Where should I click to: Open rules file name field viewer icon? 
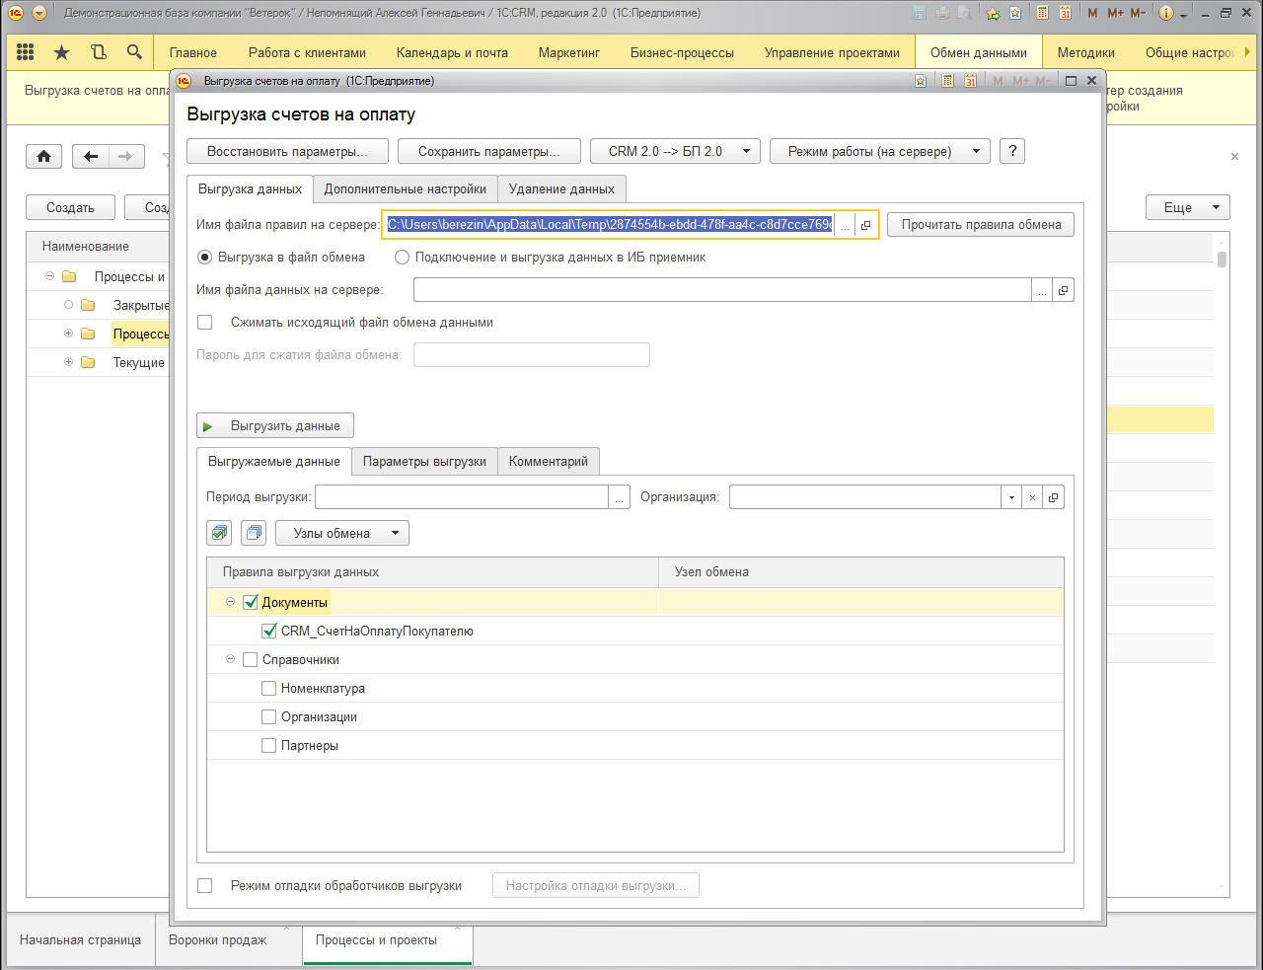click(x=865, y=225)
